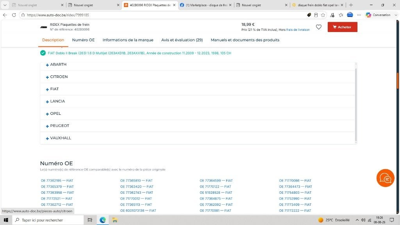400x225 pixels.
Task: Click the red Acheter button
Action: (342, 27)
